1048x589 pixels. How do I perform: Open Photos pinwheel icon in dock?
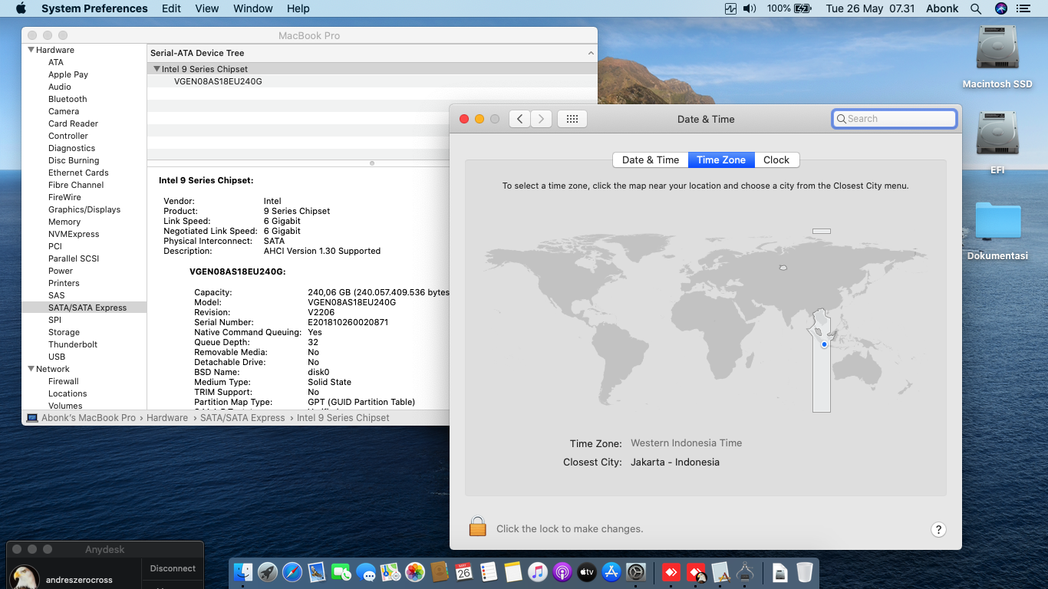[415, 572]
